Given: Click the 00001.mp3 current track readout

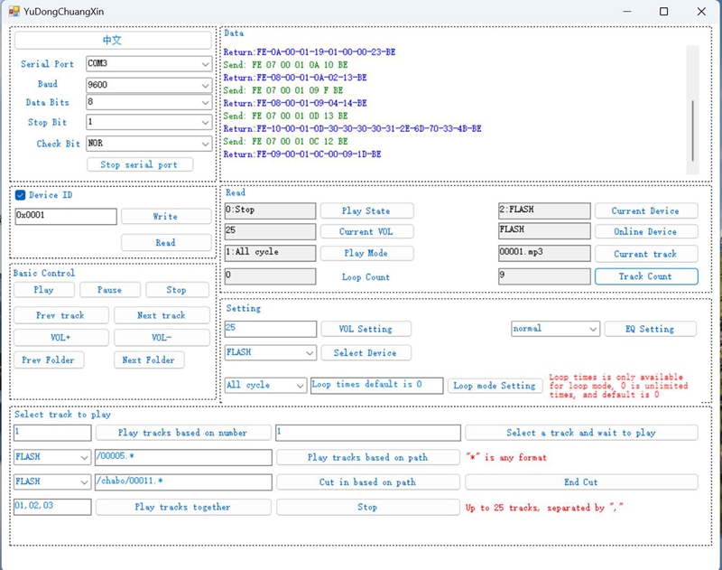Looking at the screenshot, I should pyautogui.click(x=544, y=253).
